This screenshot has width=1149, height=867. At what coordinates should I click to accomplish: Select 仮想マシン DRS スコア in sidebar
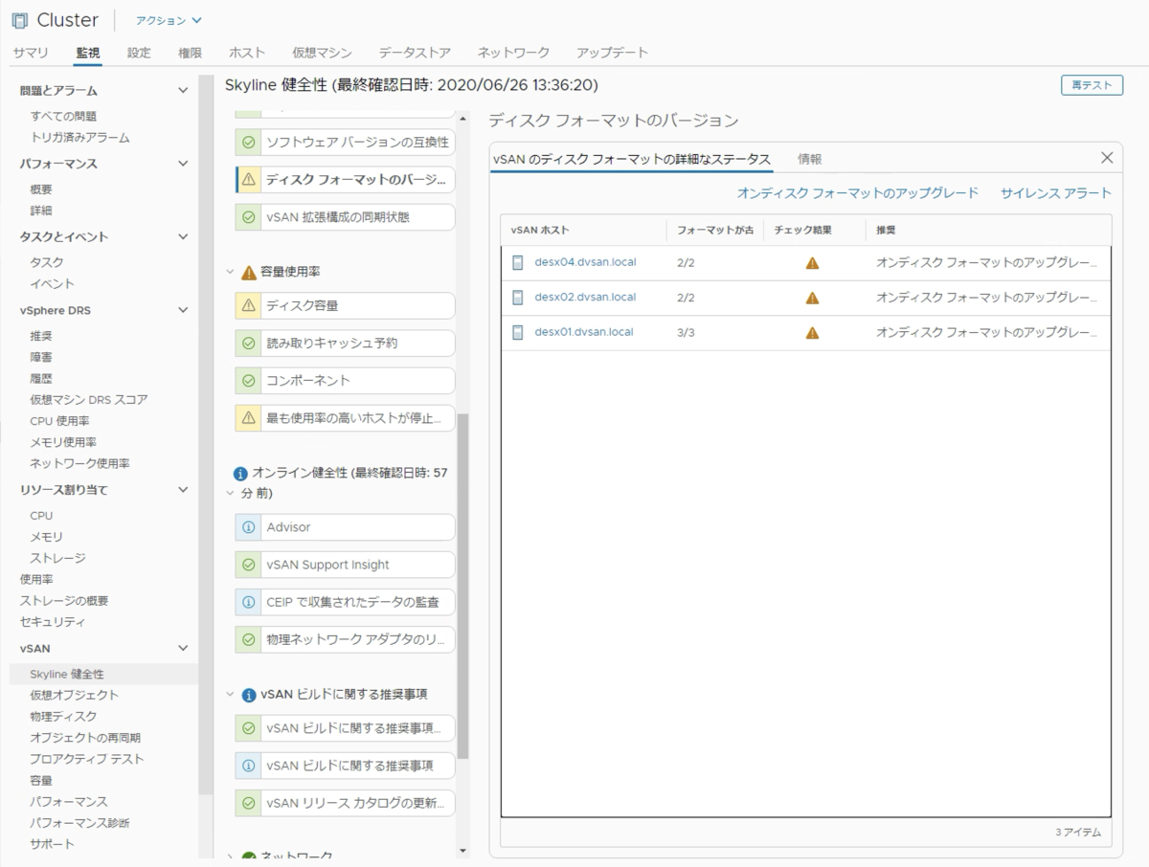(x=89, y=400)
